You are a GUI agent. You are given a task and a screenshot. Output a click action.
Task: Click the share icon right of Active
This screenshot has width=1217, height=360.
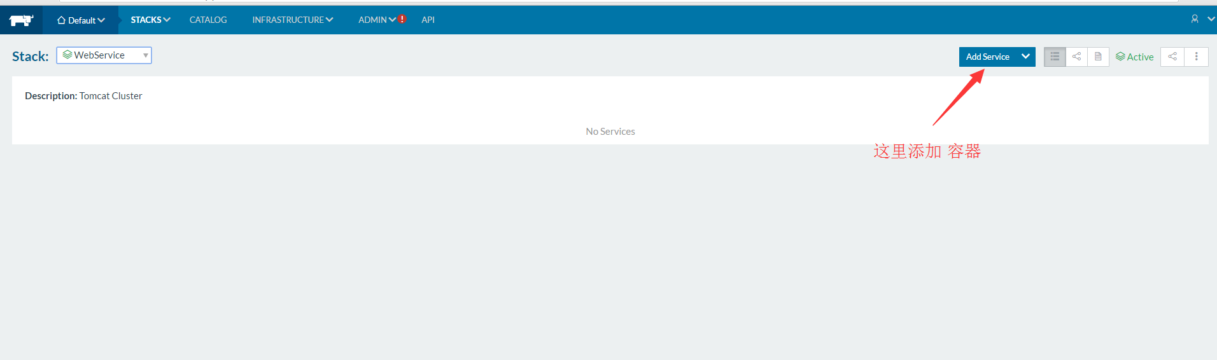point(1172,57)
